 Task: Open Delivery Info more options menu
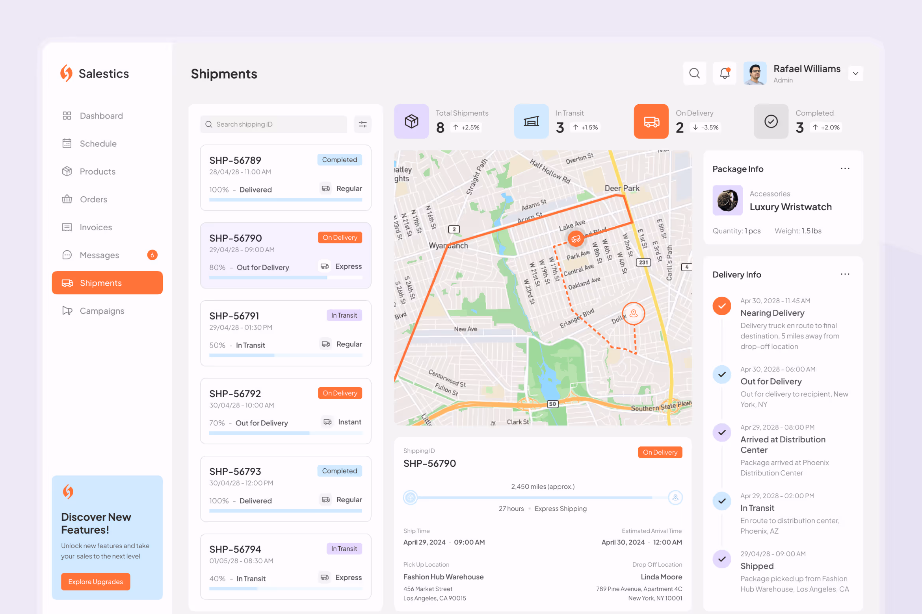coord(845,274)
